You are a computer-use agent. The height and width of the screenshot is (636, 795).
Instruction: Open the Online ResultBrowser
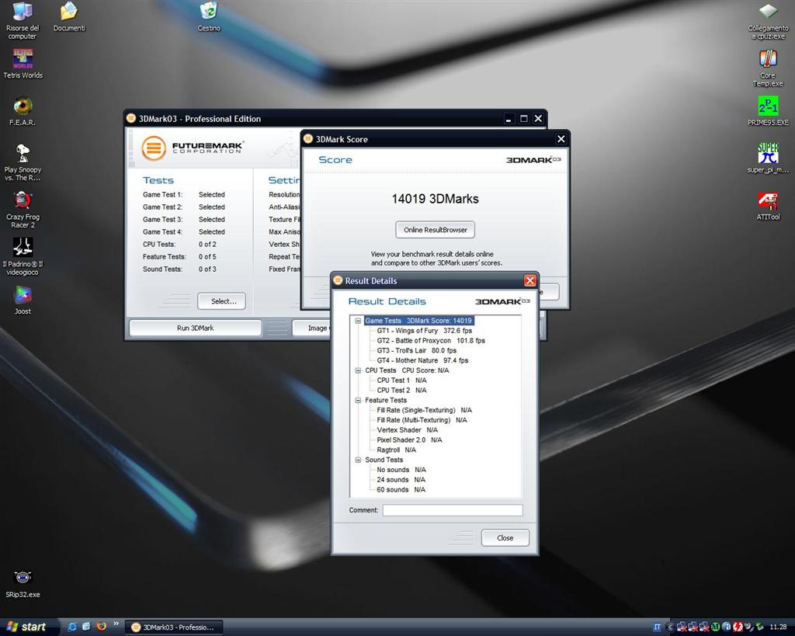click(435, 230)
